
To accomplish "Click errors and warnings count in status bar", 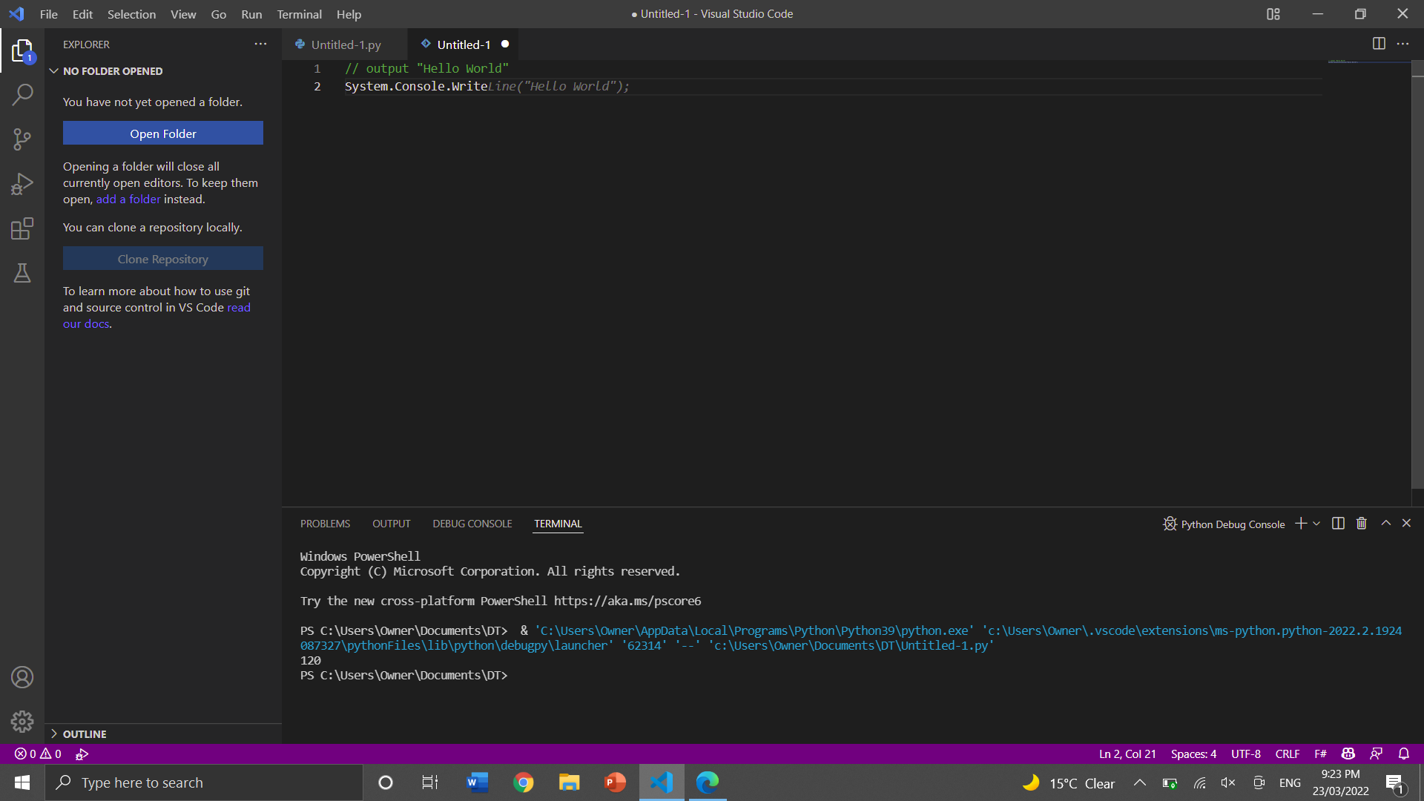I will (x=38, y=754).
